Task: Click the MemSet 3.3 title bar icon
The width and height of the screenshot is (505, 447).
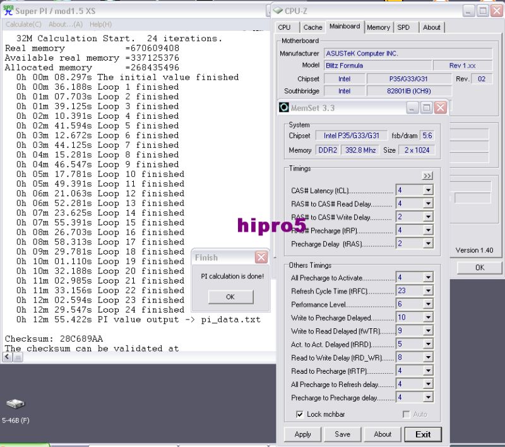Action: coord(283,107)
